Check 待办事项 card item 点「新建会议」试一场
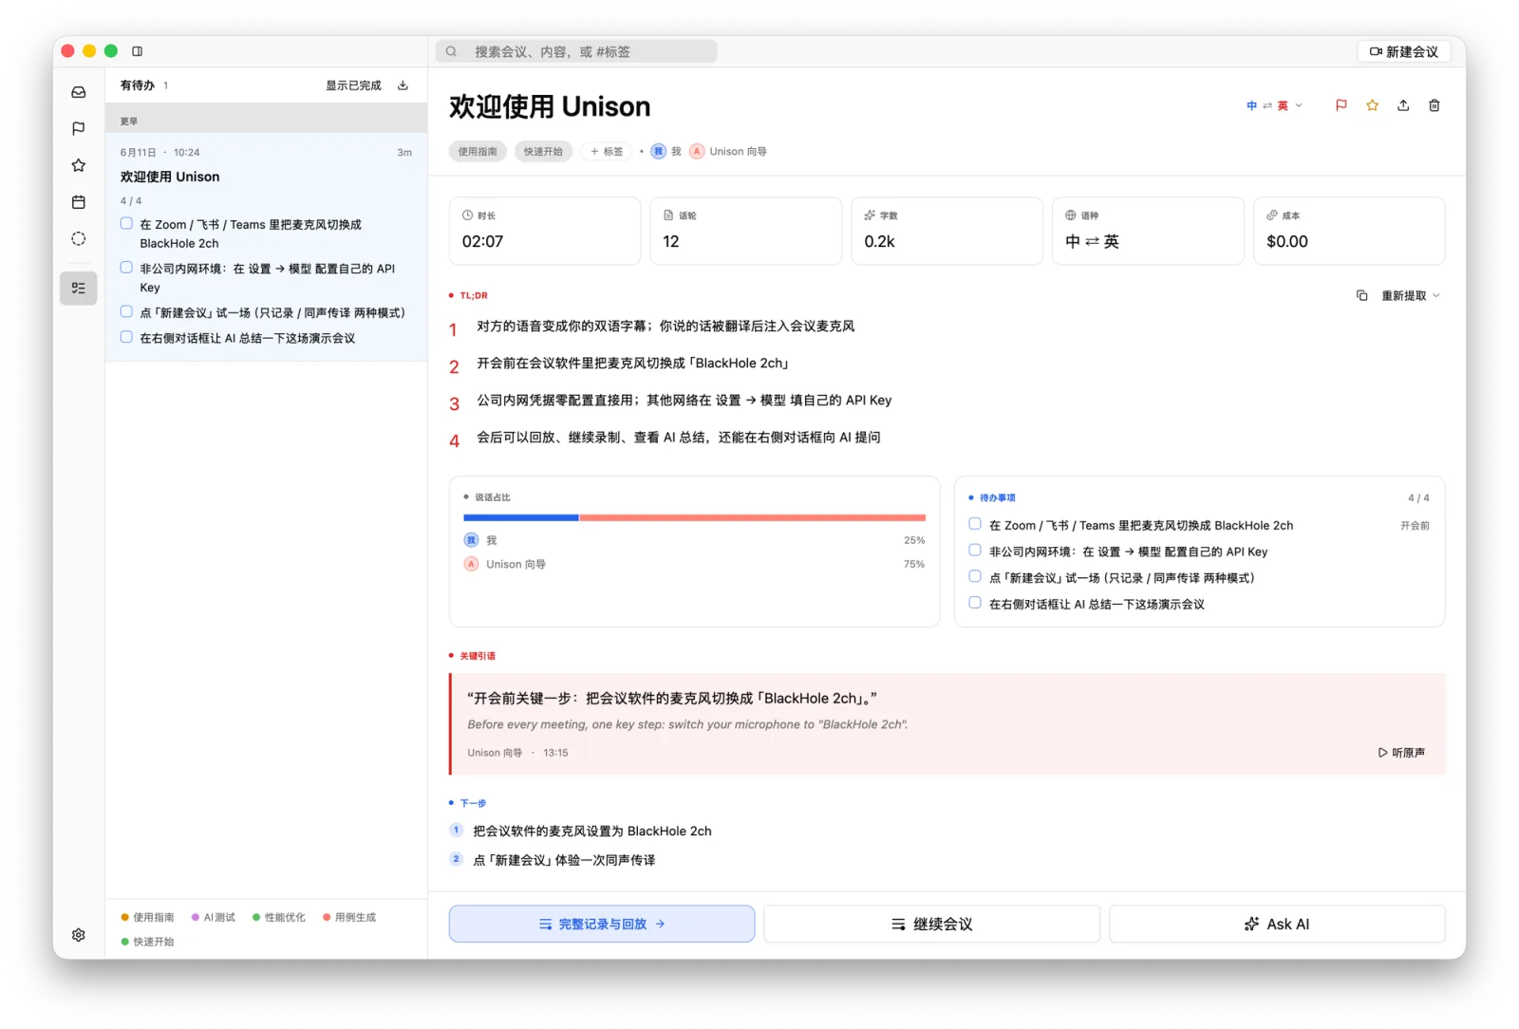Viewport: 1519px width, 1029px height. coord(975,576)
